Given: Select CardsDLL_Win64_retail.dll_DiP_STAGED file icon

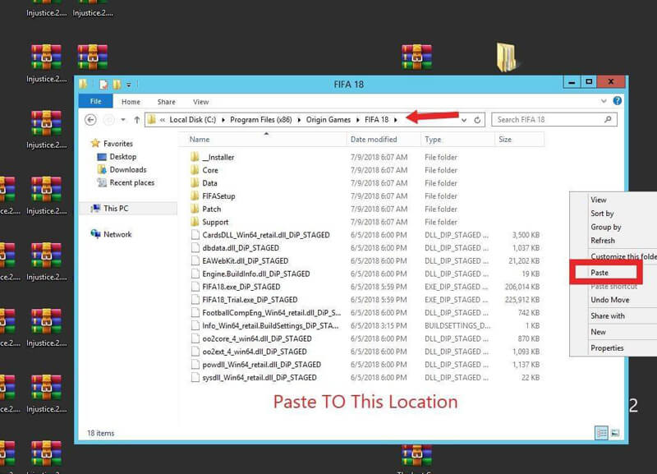Looking at the screenshot, I should [195, 235].
